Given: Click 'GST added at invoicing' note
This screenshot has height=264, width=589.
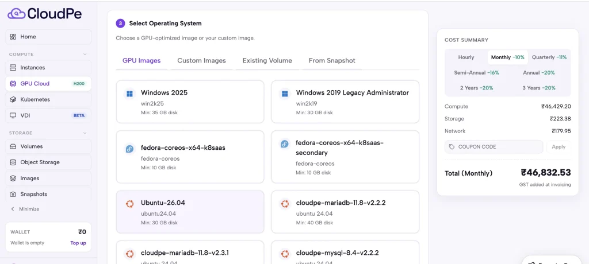Looking at the screenshot, I should (545, 184).
